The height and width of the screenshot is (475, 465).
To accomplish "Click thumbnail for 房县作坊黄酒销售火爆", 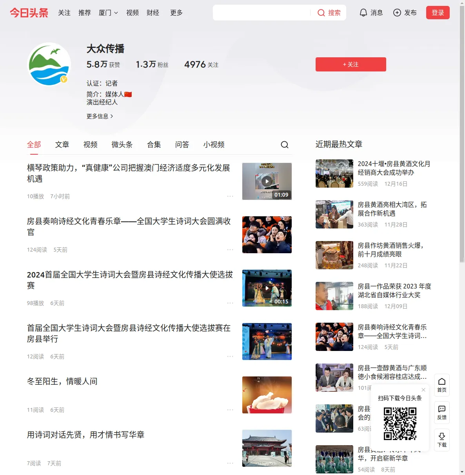I will click(334, 255).
